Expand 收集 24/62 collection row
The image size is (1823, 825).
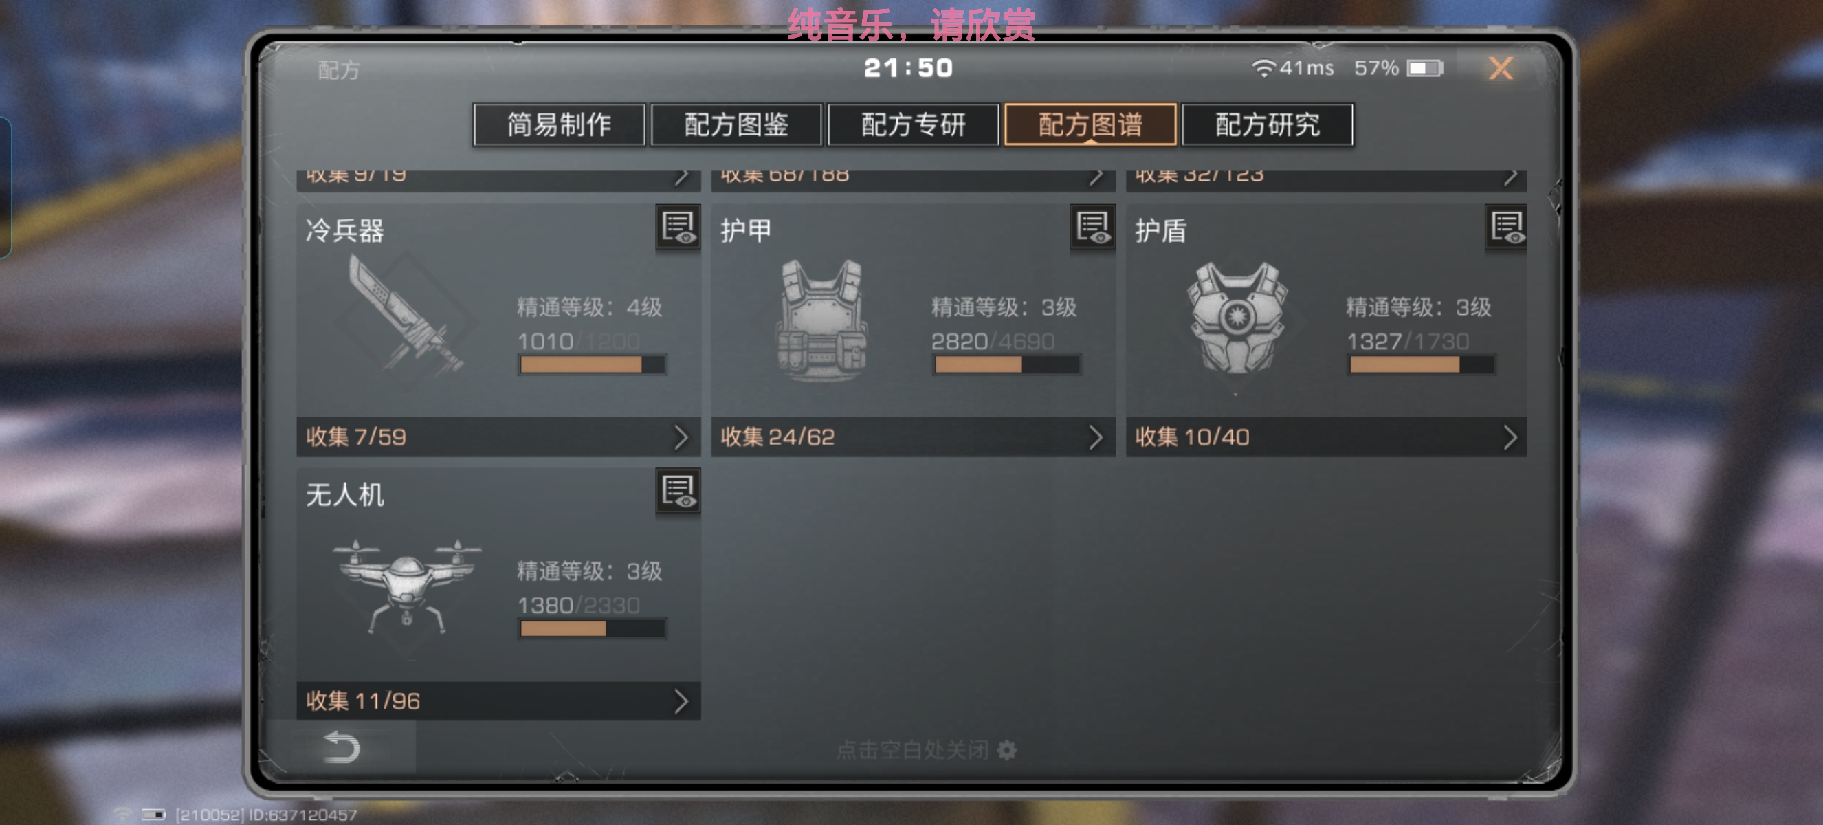[x=913, y=437]
